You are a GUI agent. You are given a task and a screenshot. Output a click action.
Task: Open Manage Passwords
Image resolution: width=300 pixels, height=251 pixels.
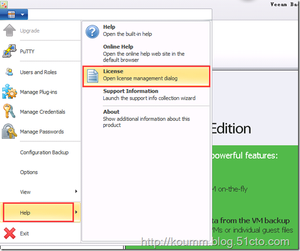[x=40, y=132]
